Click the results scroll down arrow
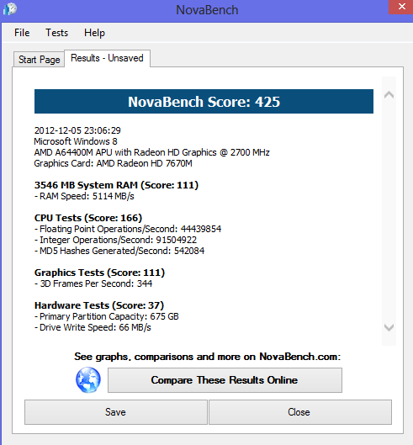This screenshot has height=445, width=413. (389, 327)
